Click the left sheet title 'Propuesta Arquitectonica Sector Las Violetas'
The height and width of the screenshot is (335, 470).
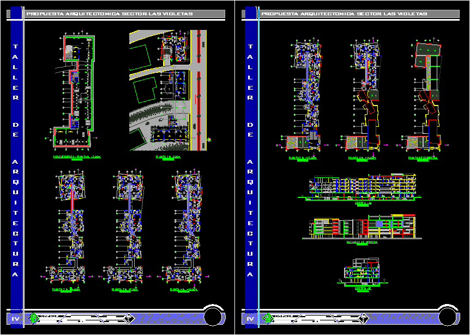(x=109, y=14)
